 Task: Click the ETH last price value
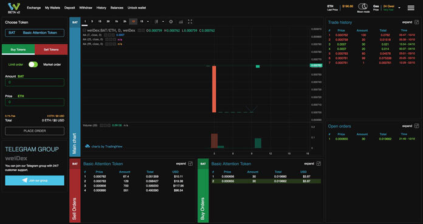point(348,6)
